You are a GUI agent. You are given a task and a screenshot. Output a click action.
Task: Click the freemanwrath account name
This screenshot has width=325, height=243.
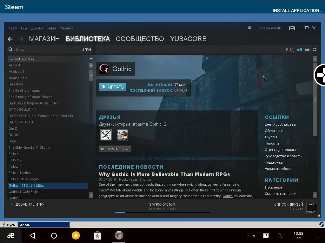(270, 28)
